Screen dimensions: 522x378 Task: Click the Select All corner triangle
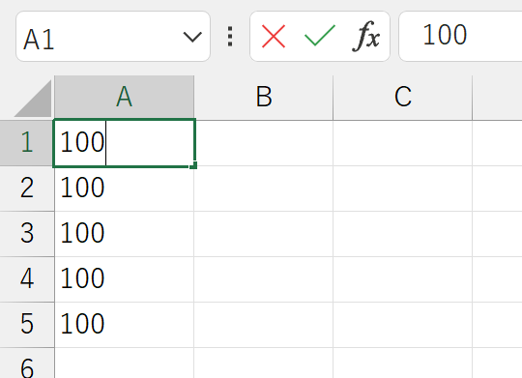tap(33, 99)
